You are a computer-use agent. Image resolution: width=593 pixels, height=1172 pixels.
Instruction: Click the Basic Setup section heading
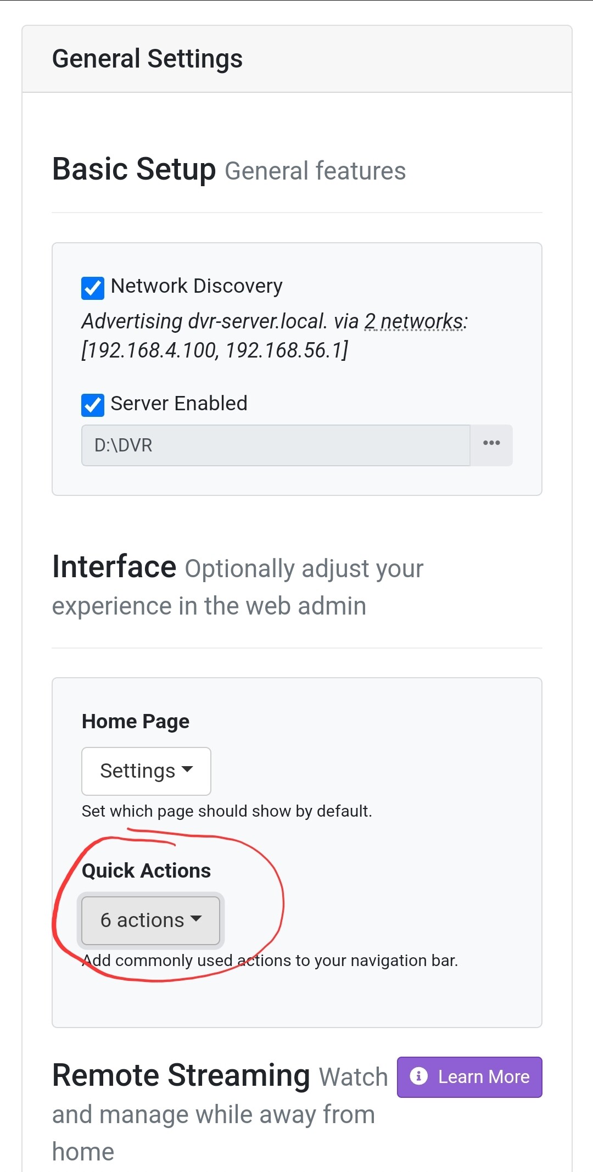click(134, 169)
